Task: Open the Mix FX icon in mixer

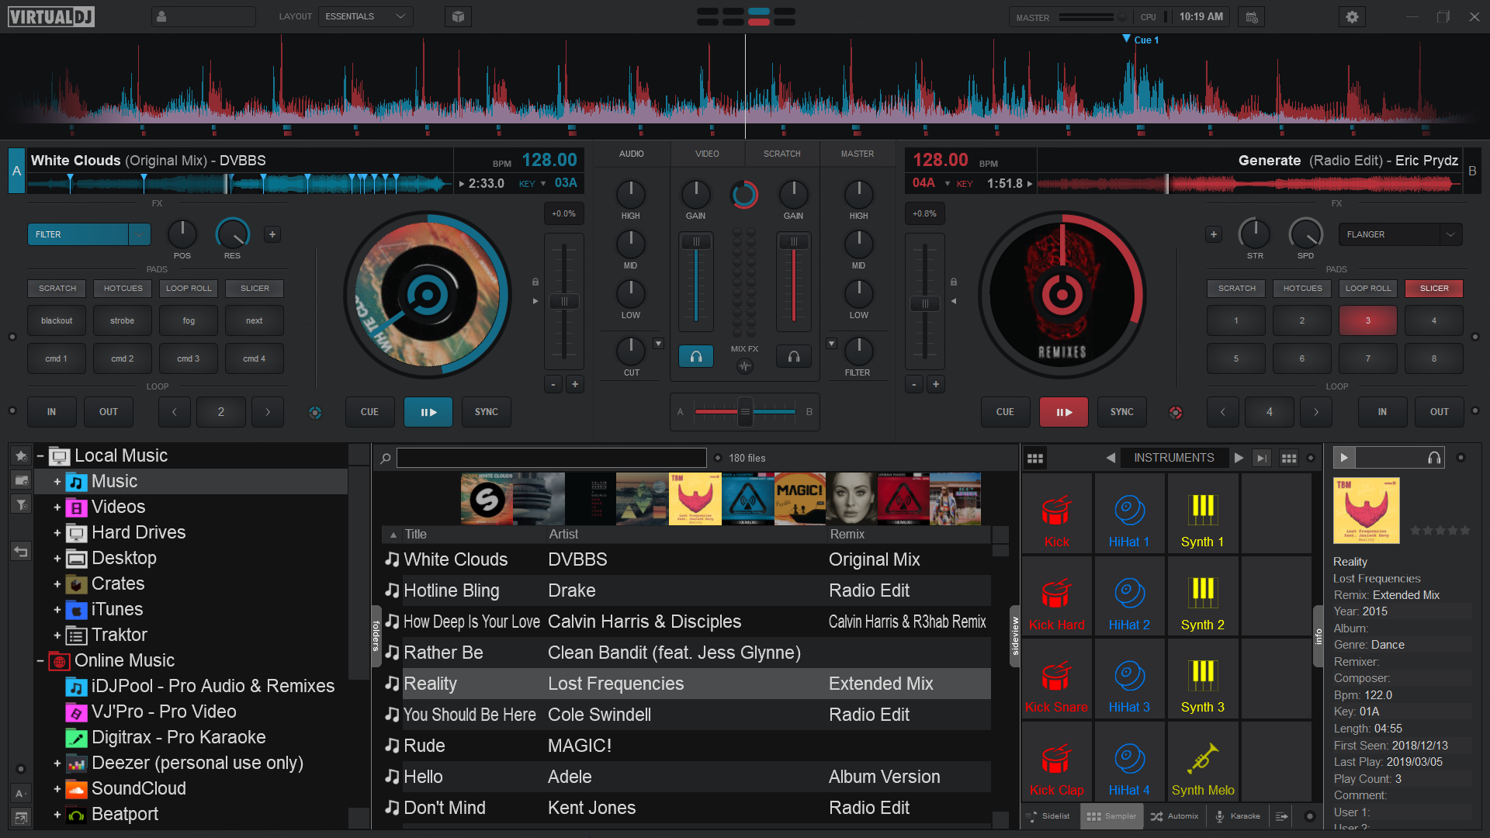Action: point(744,366)
